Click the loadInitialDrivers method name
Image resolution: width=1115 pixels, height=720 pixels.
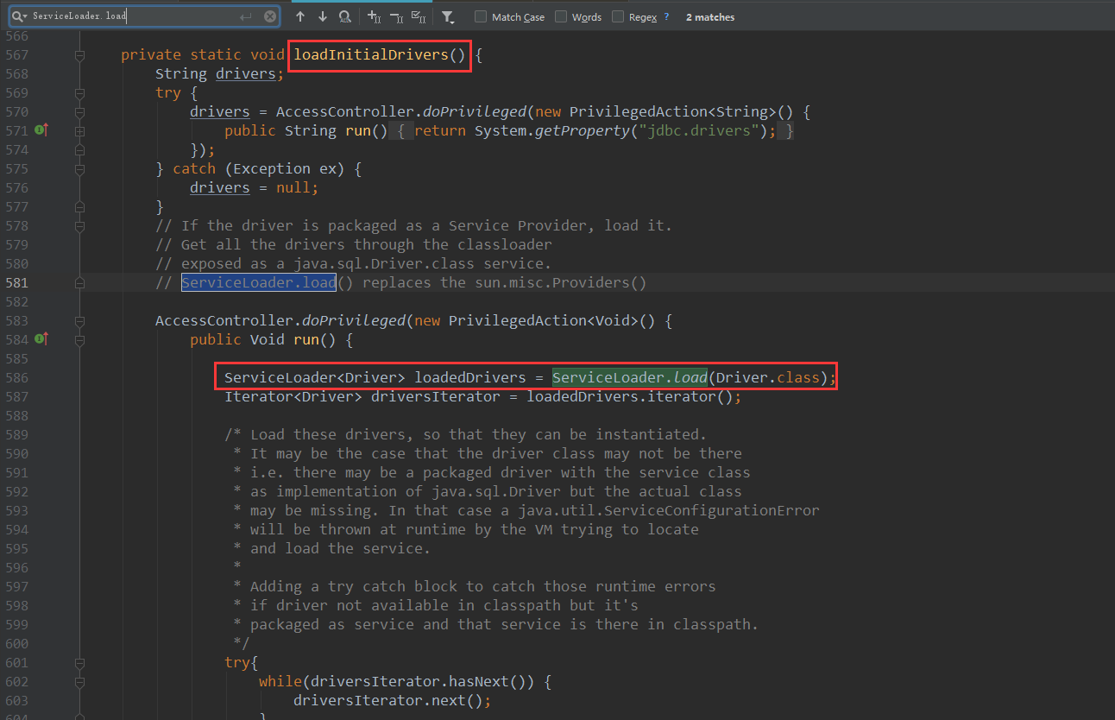[x=371, y=54]
